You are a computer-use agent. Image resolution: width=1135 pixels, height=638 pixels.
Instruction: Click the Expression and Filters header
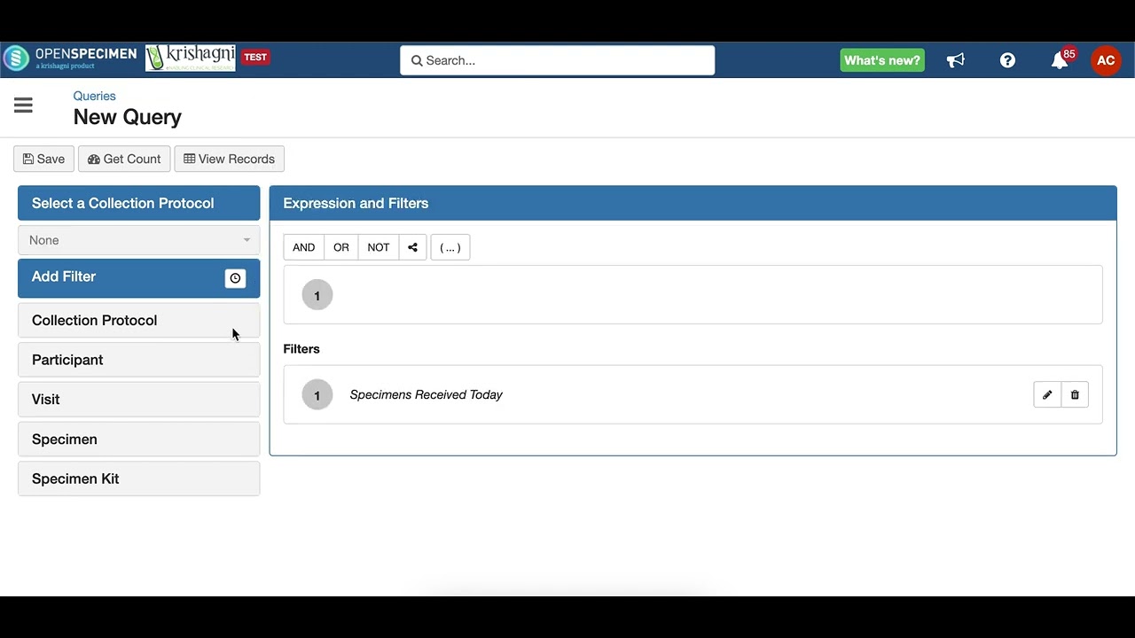pyautogui.click(x=693, y=203)
